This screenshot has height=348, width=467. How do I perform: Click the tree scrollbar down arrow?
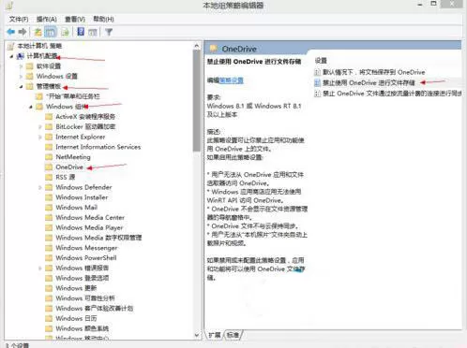click(197, 335)
